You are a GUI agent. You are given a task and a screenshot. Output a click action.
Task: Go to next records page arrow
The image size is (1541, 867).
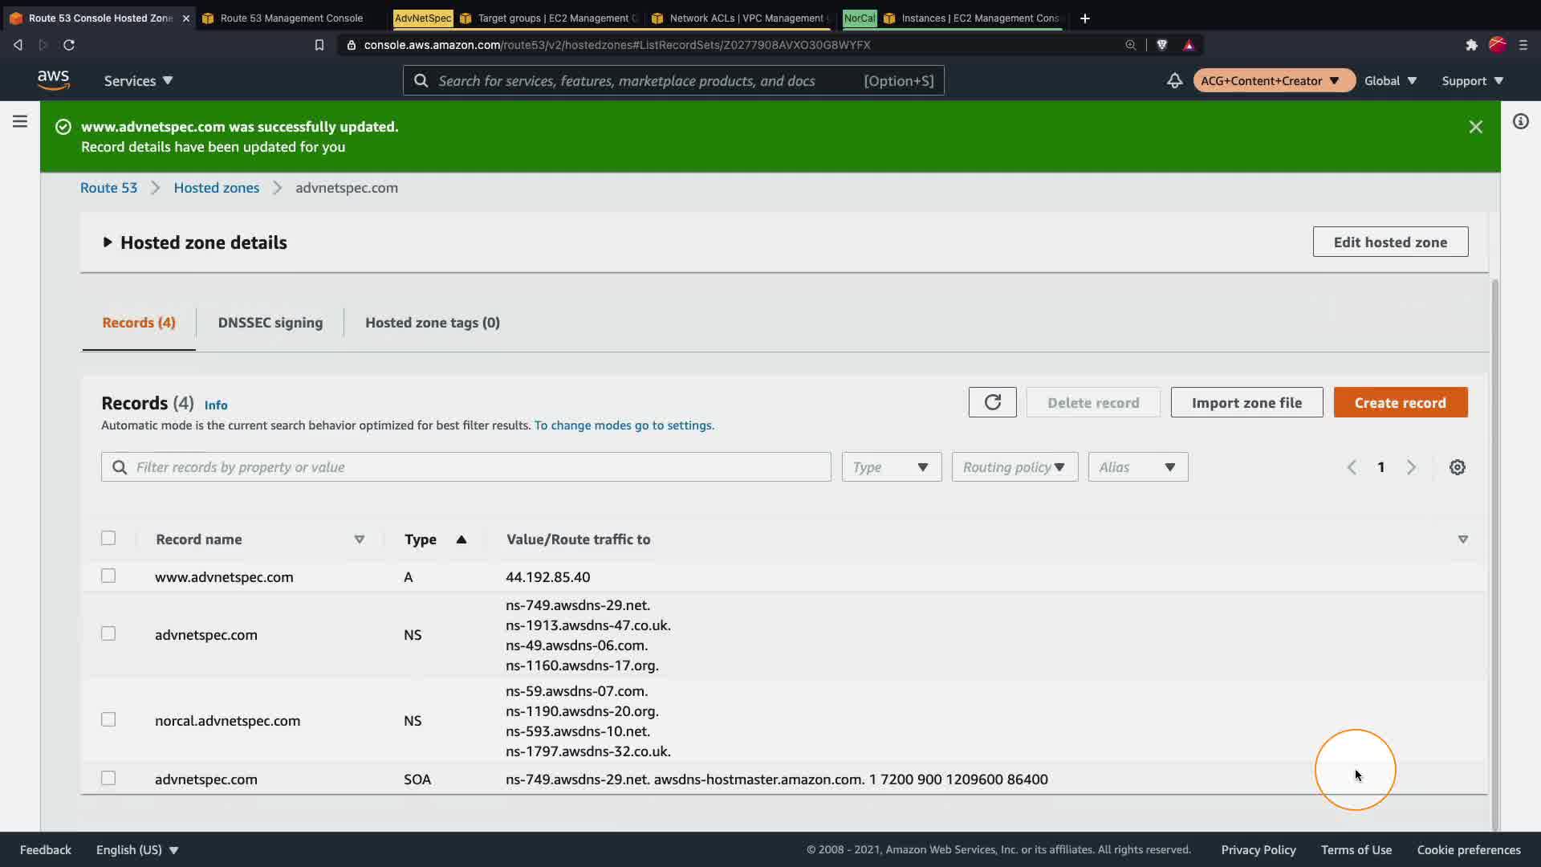pos(1411,467)
